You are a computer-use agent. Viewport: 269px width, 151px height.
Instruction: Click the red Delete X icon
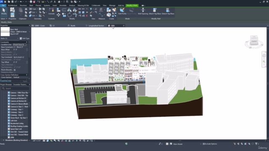point(87,16)
